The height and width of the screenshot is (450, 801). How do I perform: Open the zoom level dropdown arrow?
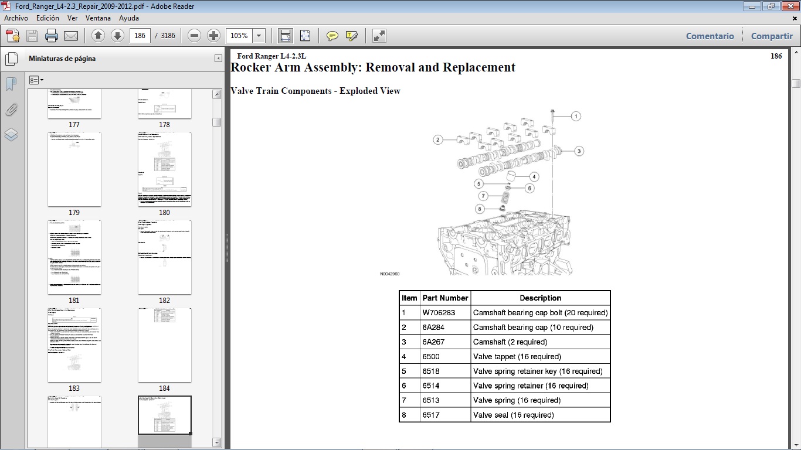click(x=259, y=36)
